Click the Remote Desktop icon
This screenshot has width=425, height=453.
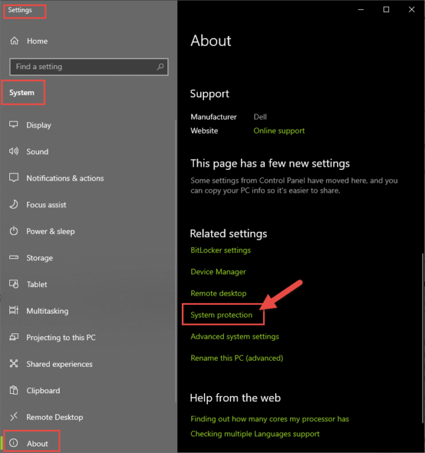[13, 416]
